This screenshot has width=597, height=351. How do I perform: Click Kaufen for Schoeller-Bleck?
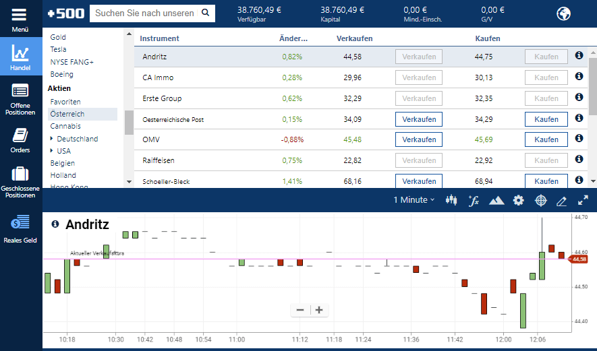(546, 181)
